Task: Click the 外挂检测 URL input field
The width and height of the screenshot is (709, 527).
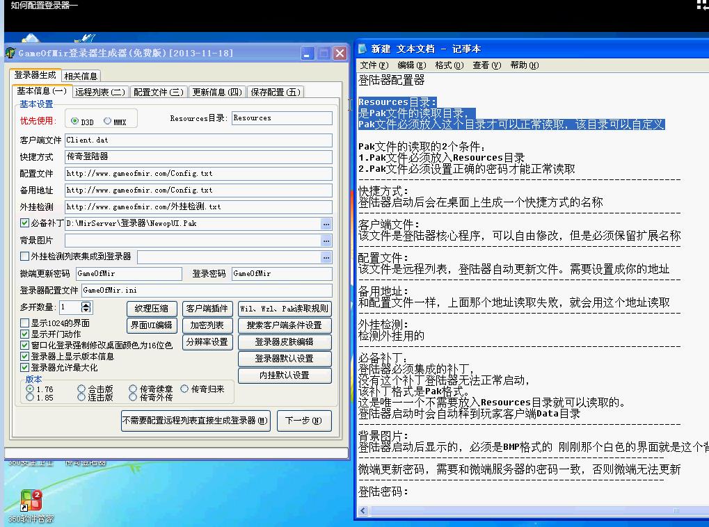Action: point(198,207)
